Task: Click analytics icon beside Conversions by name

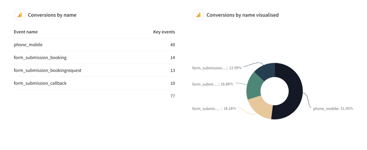Action: 20,15
